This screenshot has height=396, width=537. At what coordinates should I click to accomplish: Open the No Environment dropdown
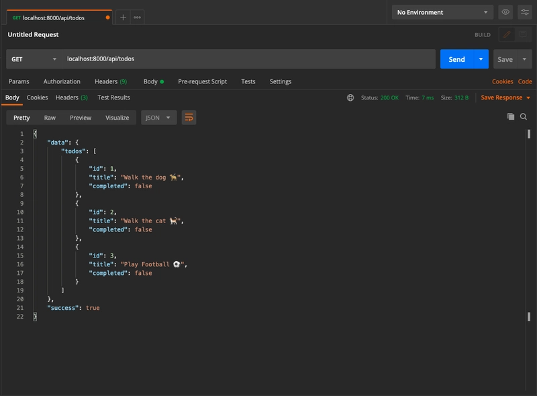click(442, 12)
